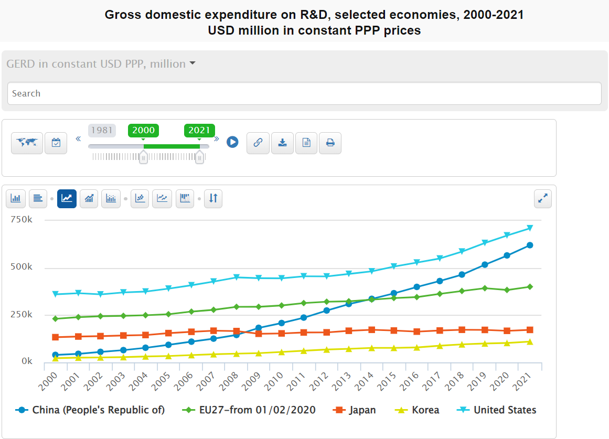The height and width of the screenshot is (439, 609).
Task: Click the right double chevron past 2021
Action: point(216,138)
